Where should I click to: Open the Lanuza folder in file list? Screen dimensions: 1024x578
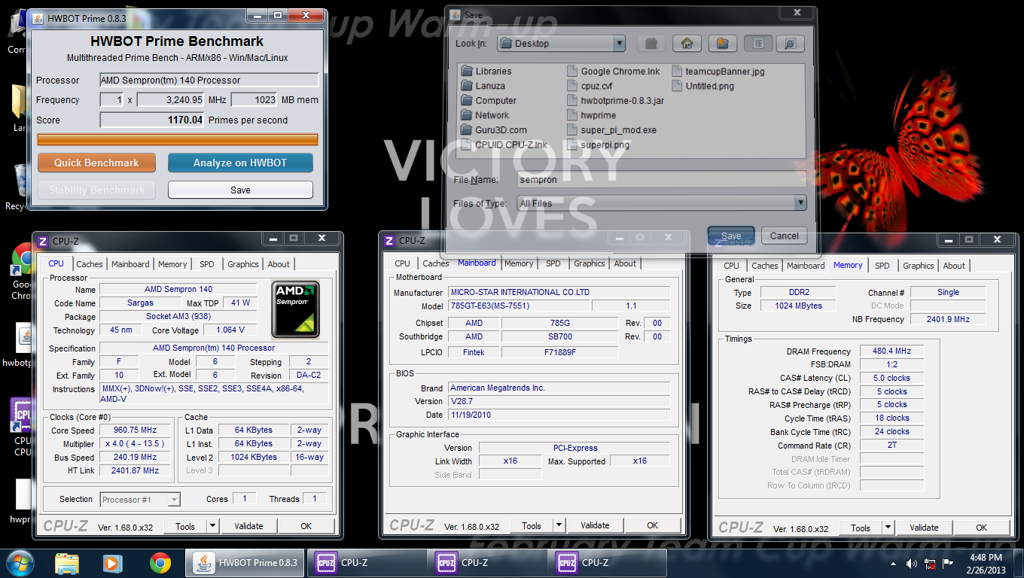coord(483,86)
